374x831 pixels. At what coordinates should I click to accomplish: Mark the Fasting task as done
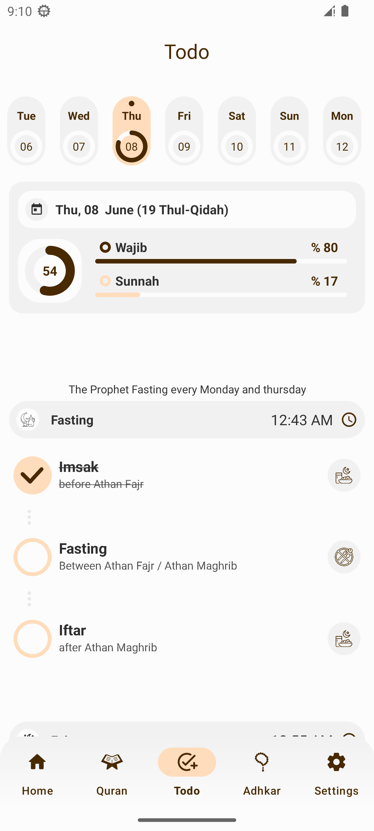33,557
